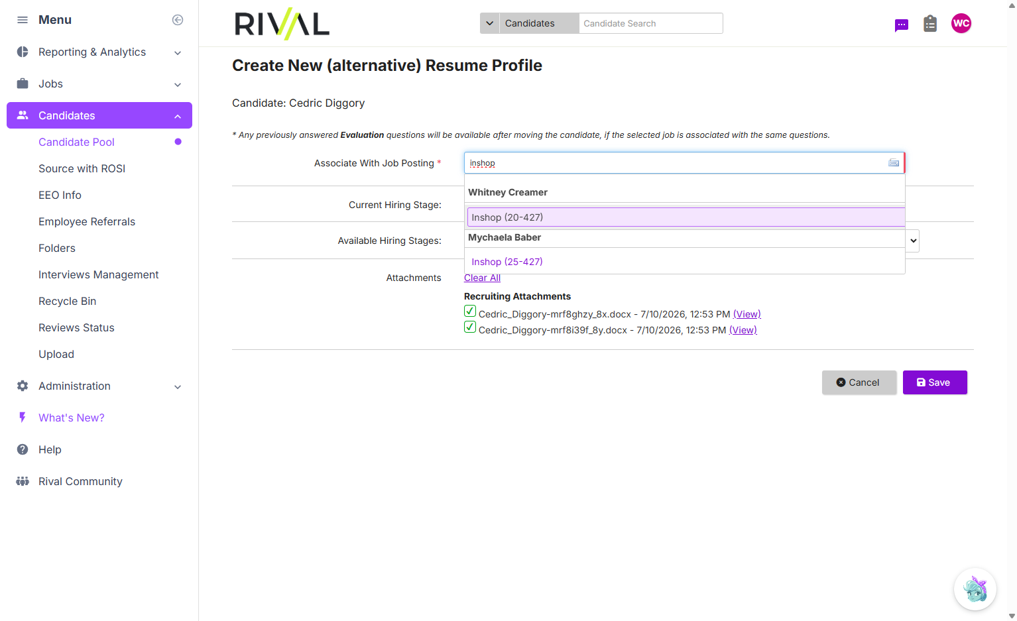This screenshot has width=1017, height=621.
Task: Open the clipboard tasks icon
Action: pyautogui.click(x=930, y=24)
